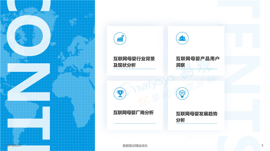Click the lightbulb icon
This screenshot has width=270, height=151.
[182, 93]
